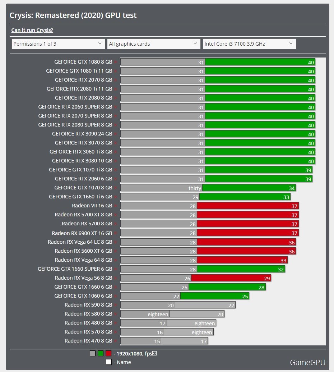The image size is (334, 372).
Task: Click the Radeon RX 6900 XT 16 GB label
Action: [x=82, y=233]
